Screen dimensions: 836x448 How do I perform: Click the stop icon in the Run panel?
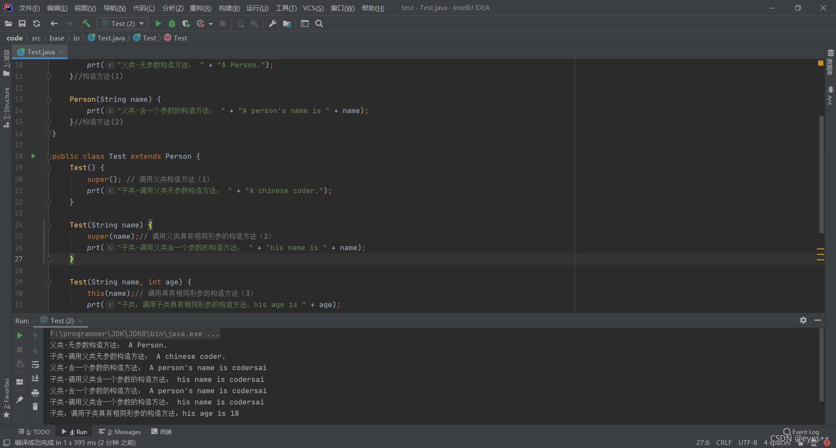pyautogui.click(x=20, y=350)
